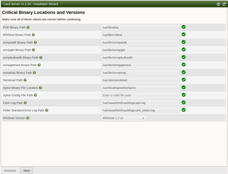
Task: Edit the /usr/bin/snmptrap path field
Action: 141,72
